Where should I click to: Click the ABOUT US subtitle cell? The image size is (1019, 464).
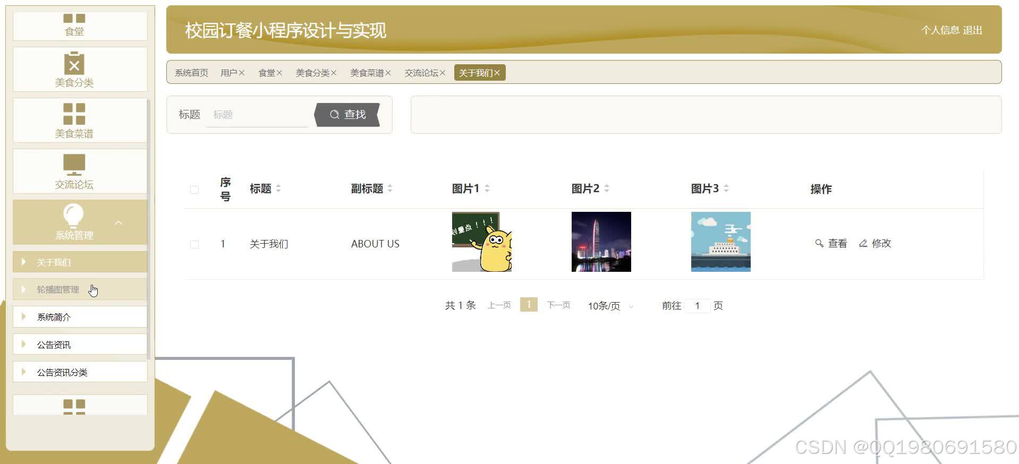(375, 244)
